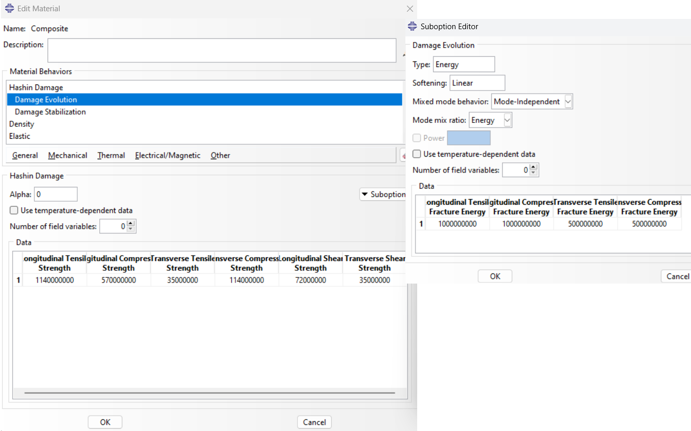Viewport: 691px width, 431px height.
Task: Click row 1 header in Hashin strength table
Action: tap(18, 280)
